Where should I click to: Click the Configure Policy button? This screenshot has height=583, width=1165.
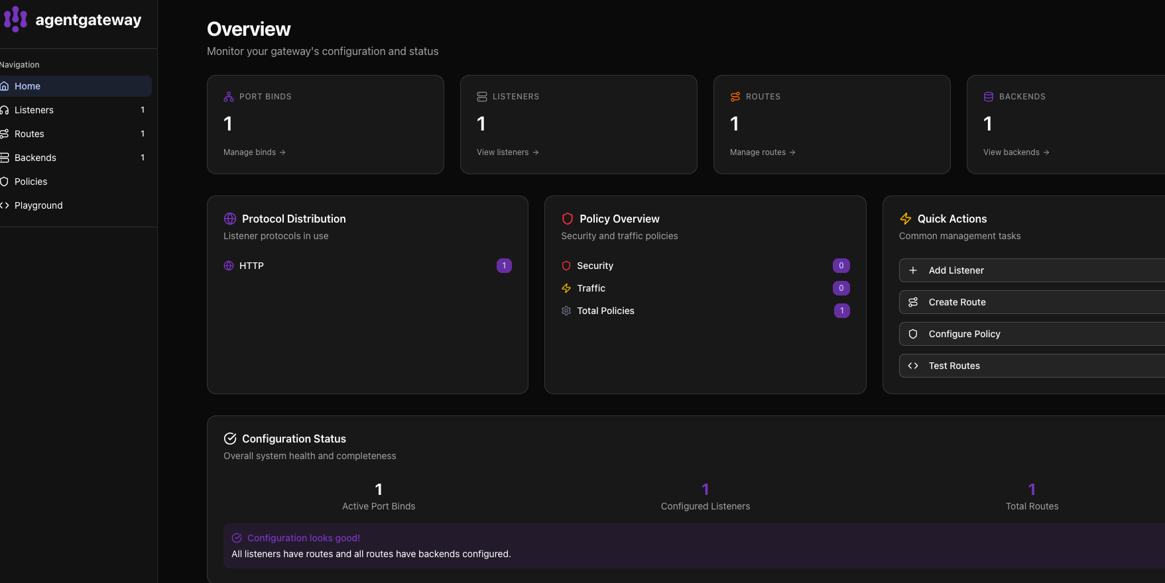[1032, 334]
